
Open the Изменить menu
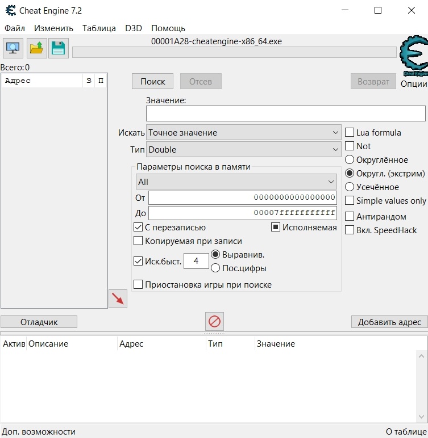tap(53, 28)
